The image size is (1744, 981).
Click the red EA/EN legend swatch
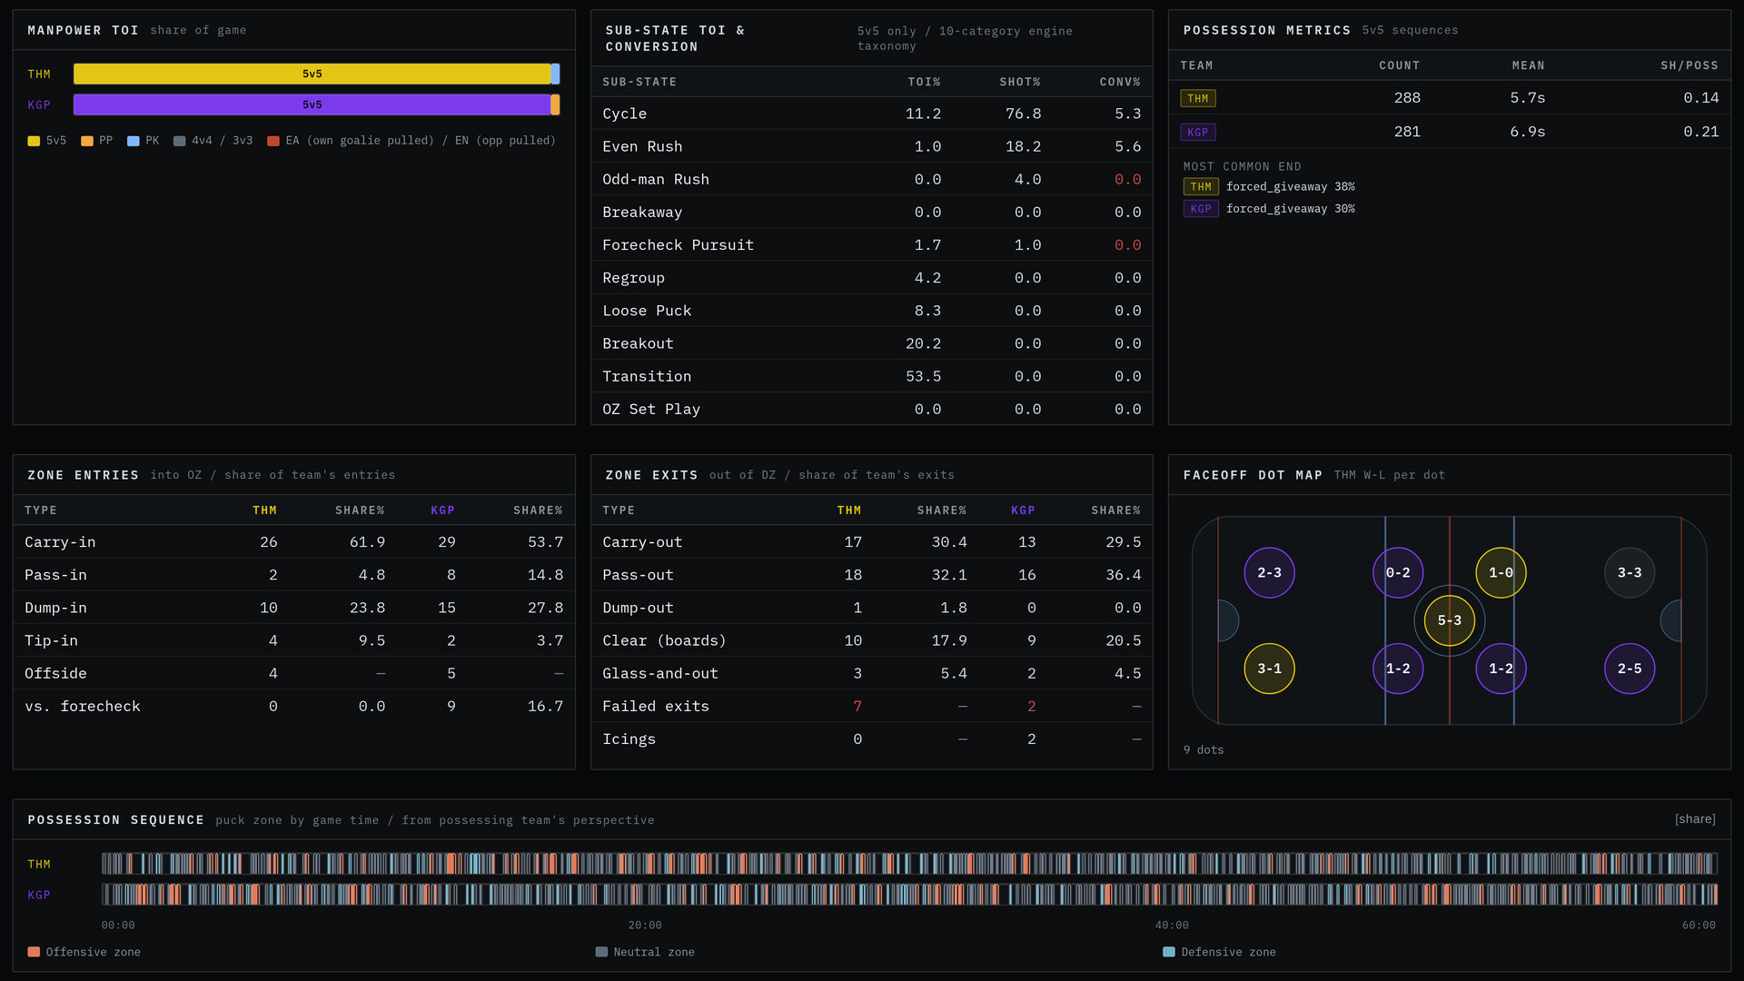273,141
